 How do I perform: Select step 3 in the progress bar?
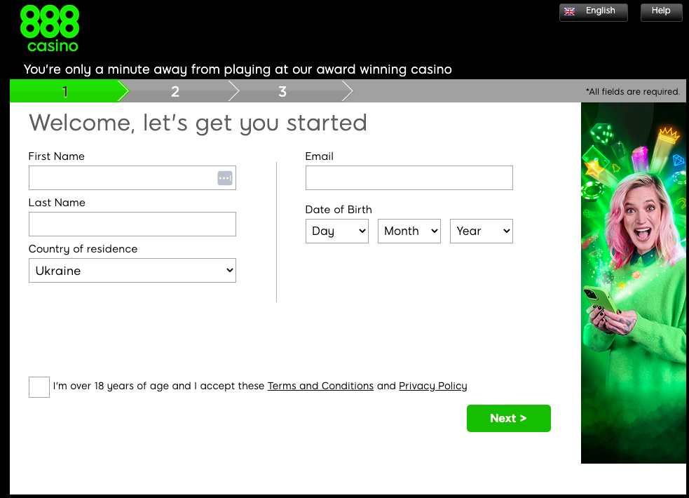[282, 91]
